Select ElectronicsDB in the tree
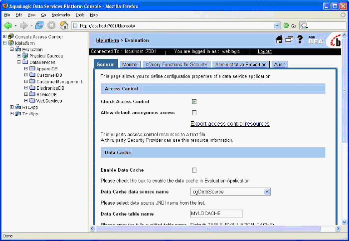 click(50, 88)
